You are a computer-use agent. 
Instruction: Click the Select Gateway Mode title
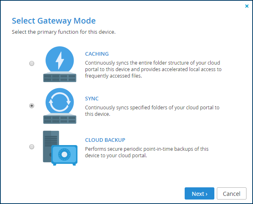(54, 21)
